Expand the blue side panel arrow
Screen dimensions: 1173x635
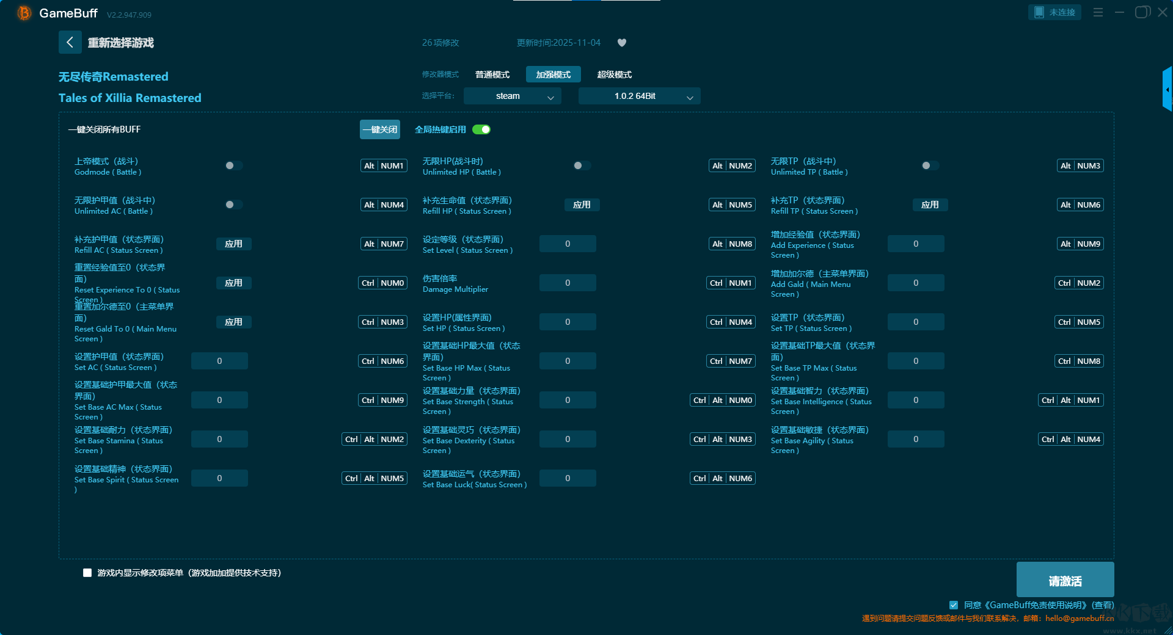(1167, 89)
